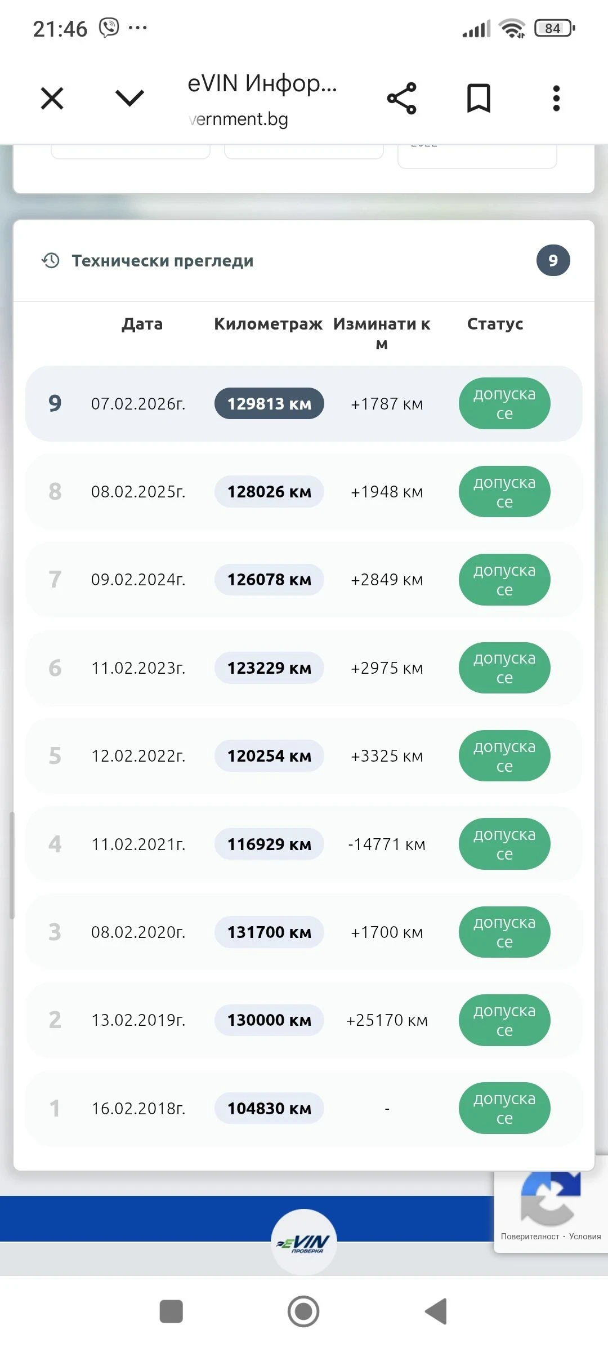The height and width of the screenshot is (1352, 608).
Task: Tap the 129813 км mileage badge
Action: tap(269, 404)
